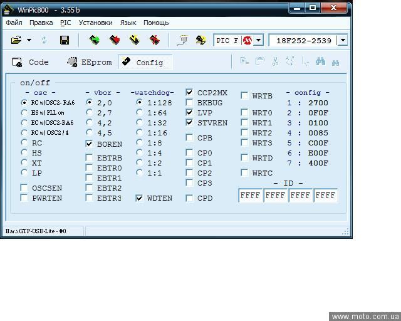This screenshot has height=321, width=401.
Task: Switch to the EEprom tab
Action: click(x=90, y=62)
